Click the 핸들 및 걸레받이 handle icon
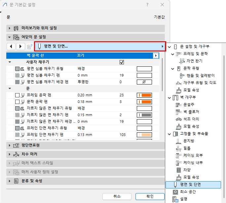 182,76
